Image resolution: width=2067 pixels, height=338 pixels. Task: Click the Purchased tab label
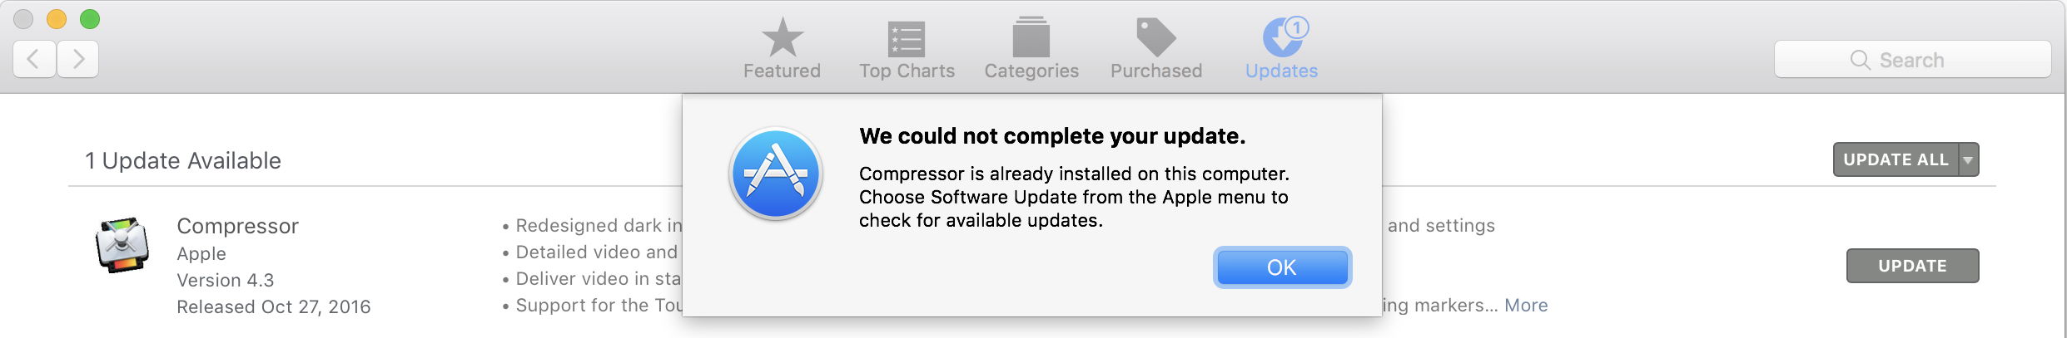[1155, 71]
